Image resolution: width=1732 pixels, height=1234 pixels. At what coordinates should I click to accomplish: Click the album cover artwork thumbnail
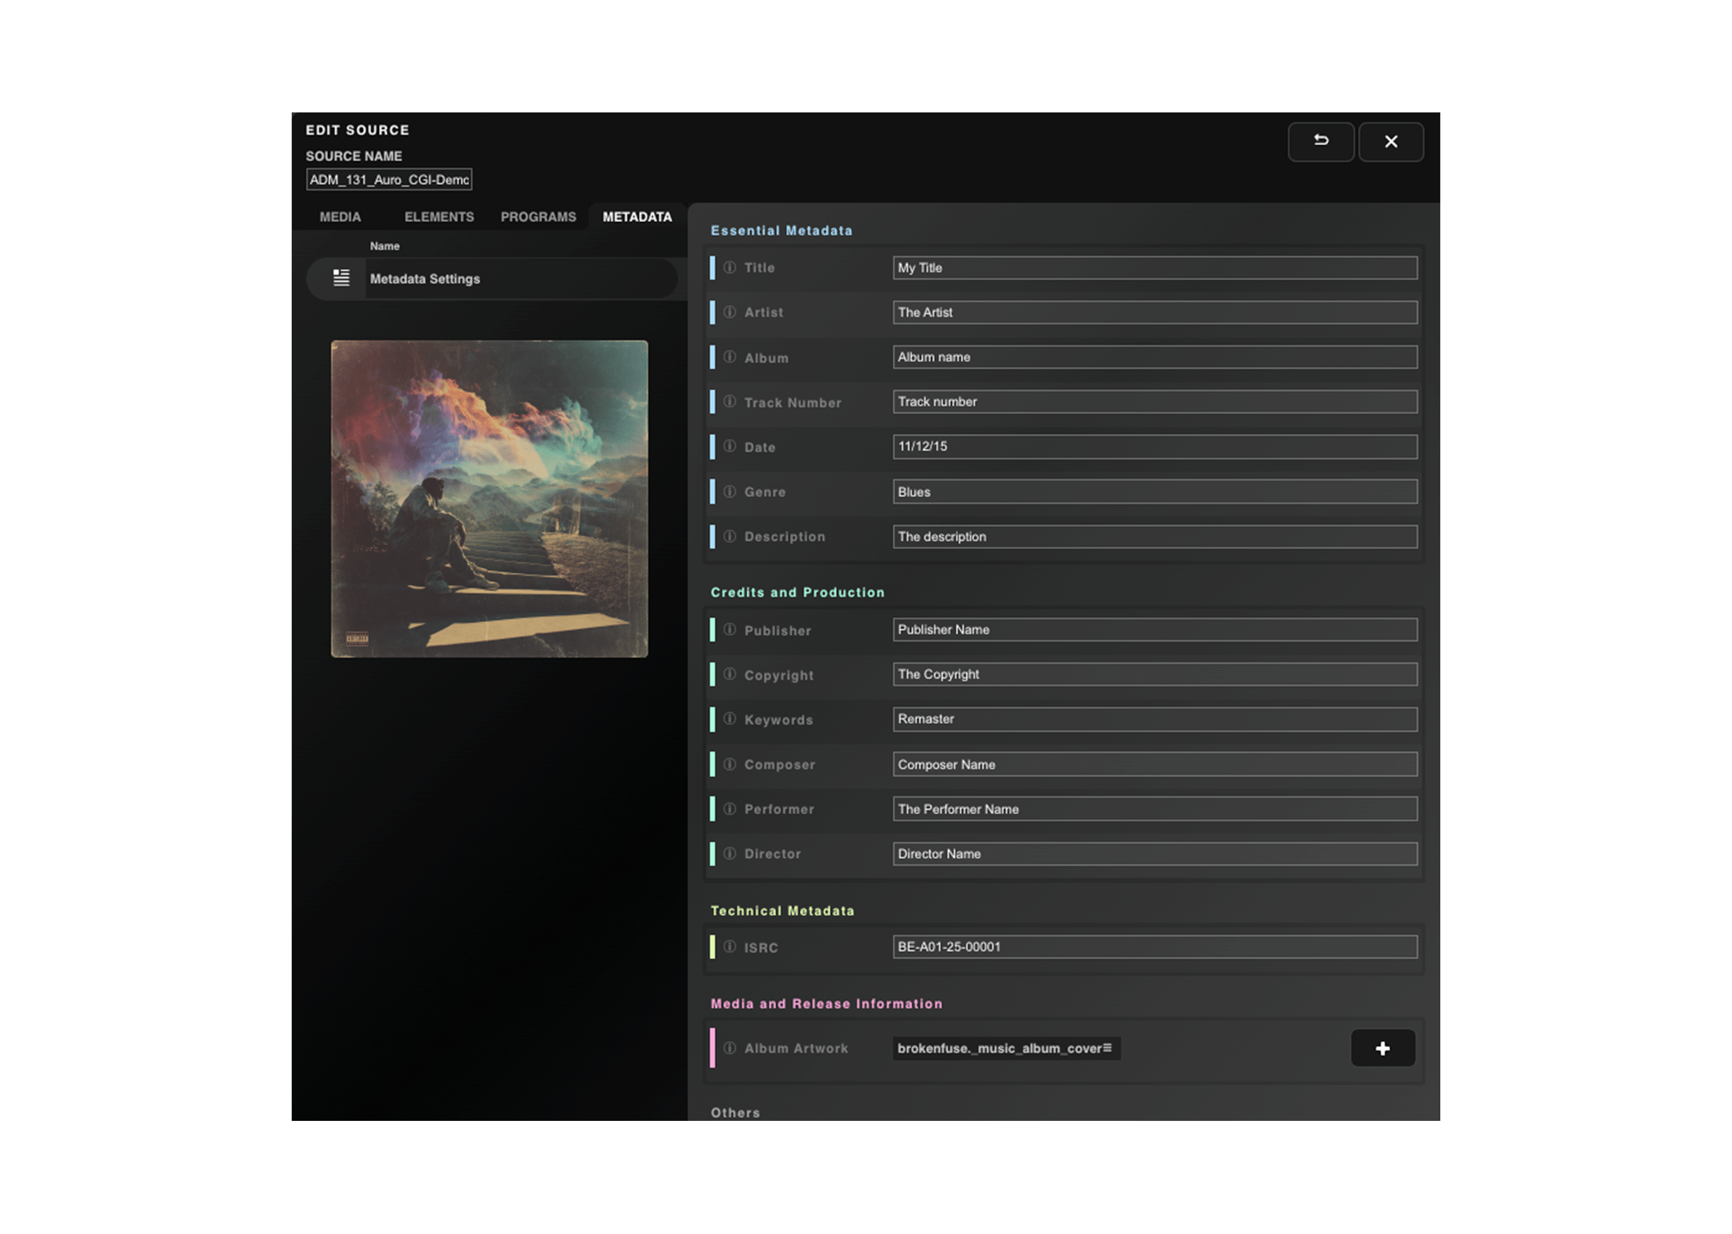point(489,498)
